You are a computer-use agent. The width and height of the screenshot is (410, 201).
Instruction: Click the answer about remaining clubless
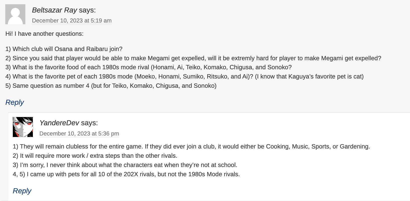[191, 146]
